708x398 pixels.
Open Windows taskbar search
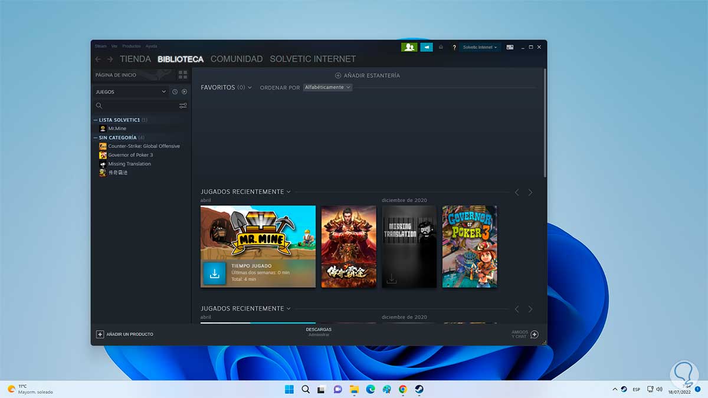point(306,389)
